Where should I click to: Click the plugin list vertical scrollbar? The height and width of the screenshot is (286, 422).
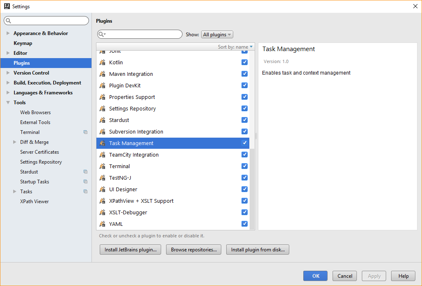click(x=252, y=185)
